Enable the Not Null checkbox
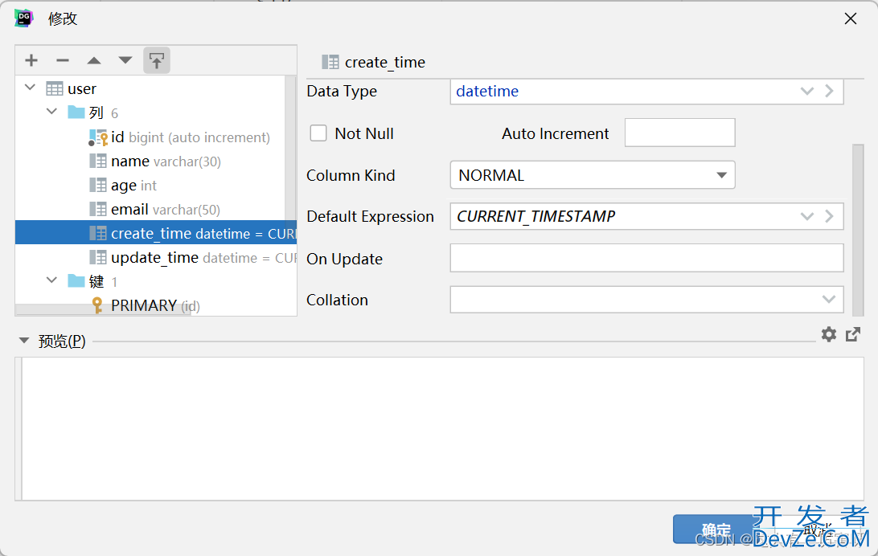The width and height of the screenshot is (878, 556). click(318, 133)
